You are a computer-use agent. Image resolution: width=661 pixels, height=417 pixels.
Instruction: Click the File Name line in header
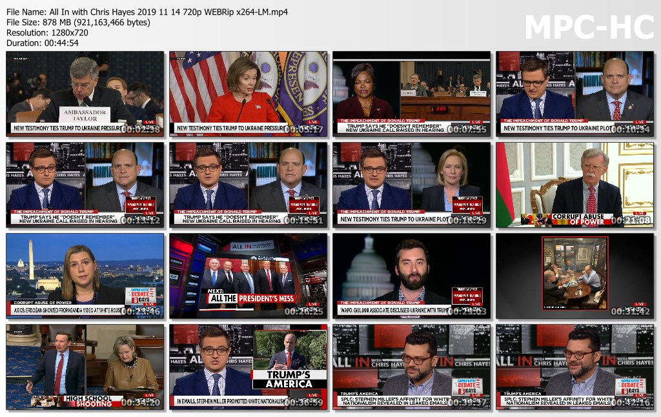[x=147, y=12]
